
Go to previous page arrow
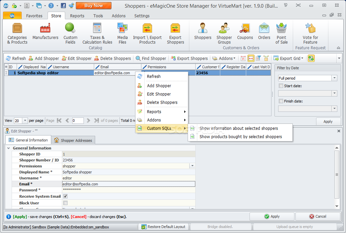[67, 120]
